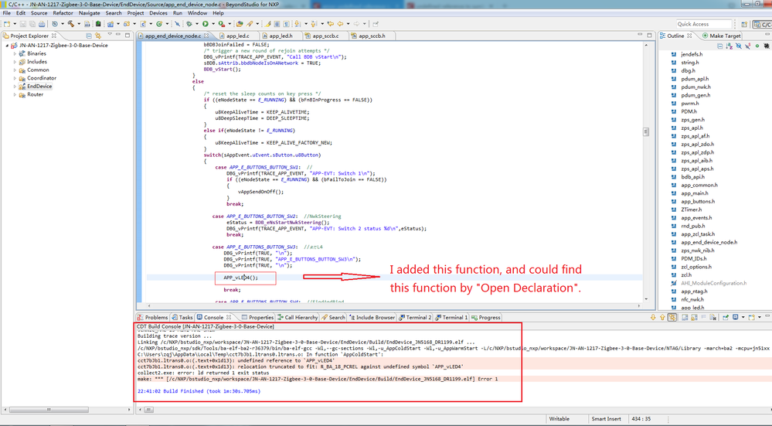Toggle console wrap/link button in Console toolbar
The image size is (772, 426).
coord(672,317)
